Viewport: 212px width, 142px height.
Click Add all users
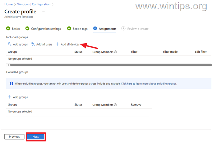pyautogui.click(x=44, y=45)
